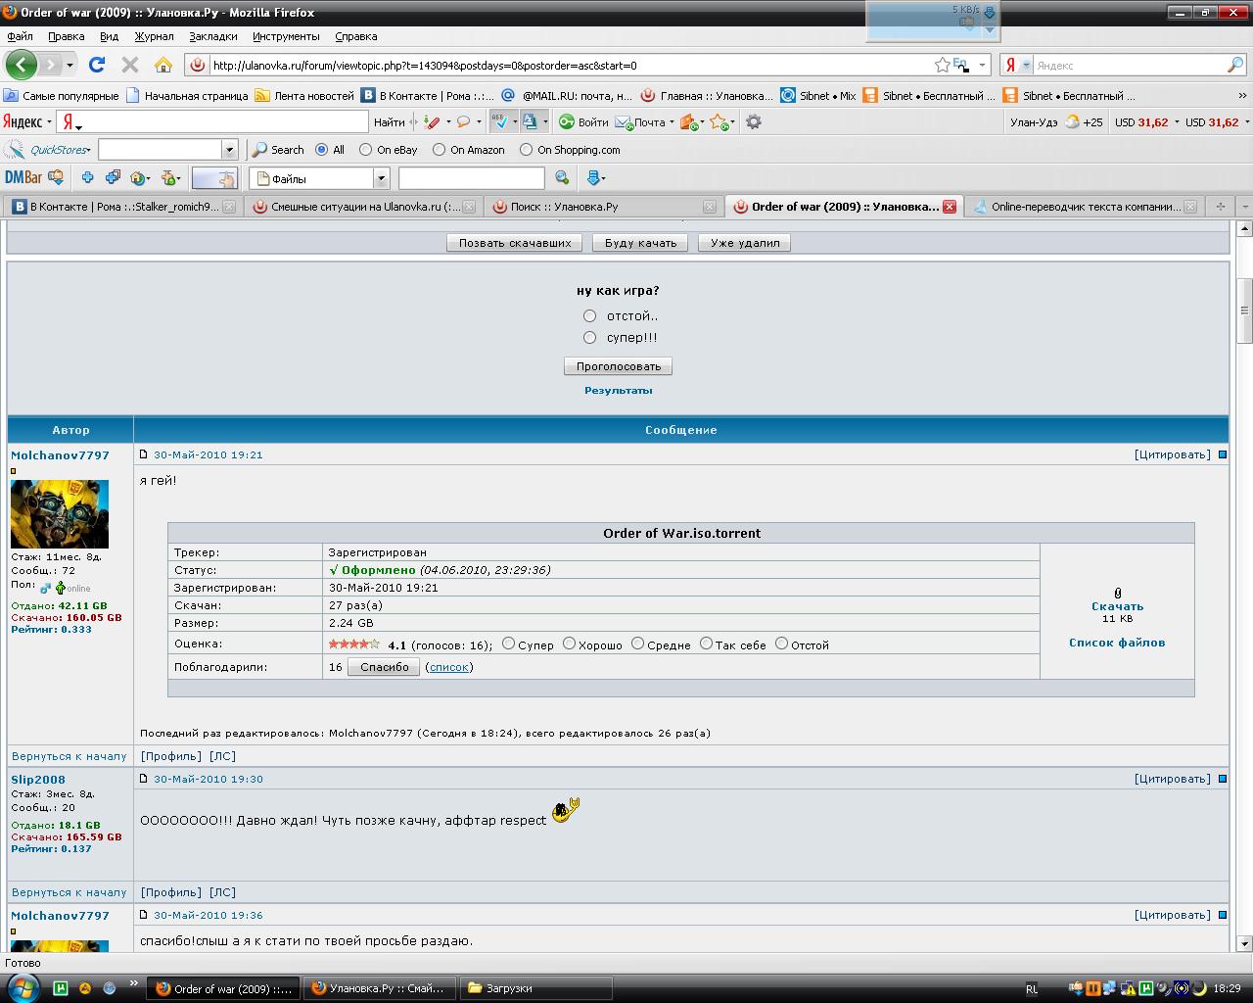Open the QuickStores search box dropdown
Screen dimensions: 1253x1003
pyautogui.click(x=230, y=150)
